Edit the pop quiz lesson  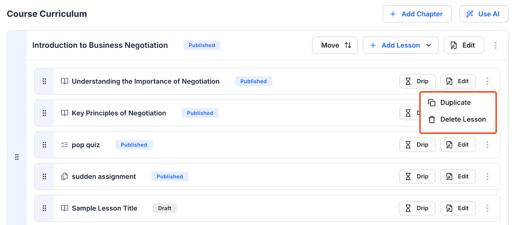(458, 145)
